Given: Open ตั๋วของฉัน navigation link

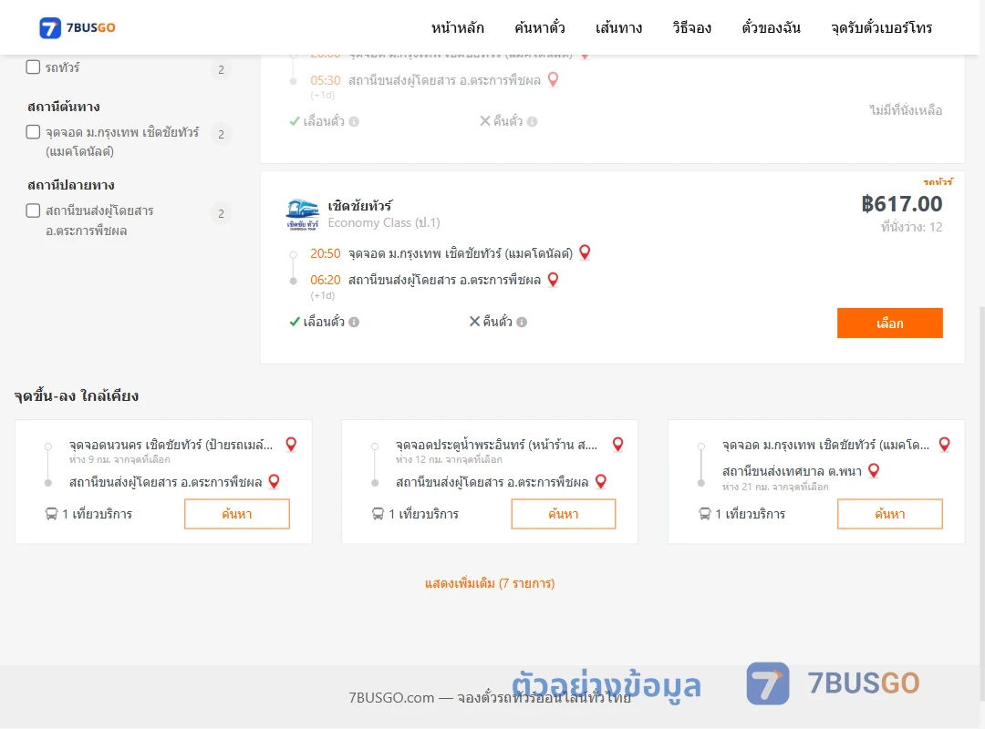Looking at the screenshot, I should [x=771, y=27].
